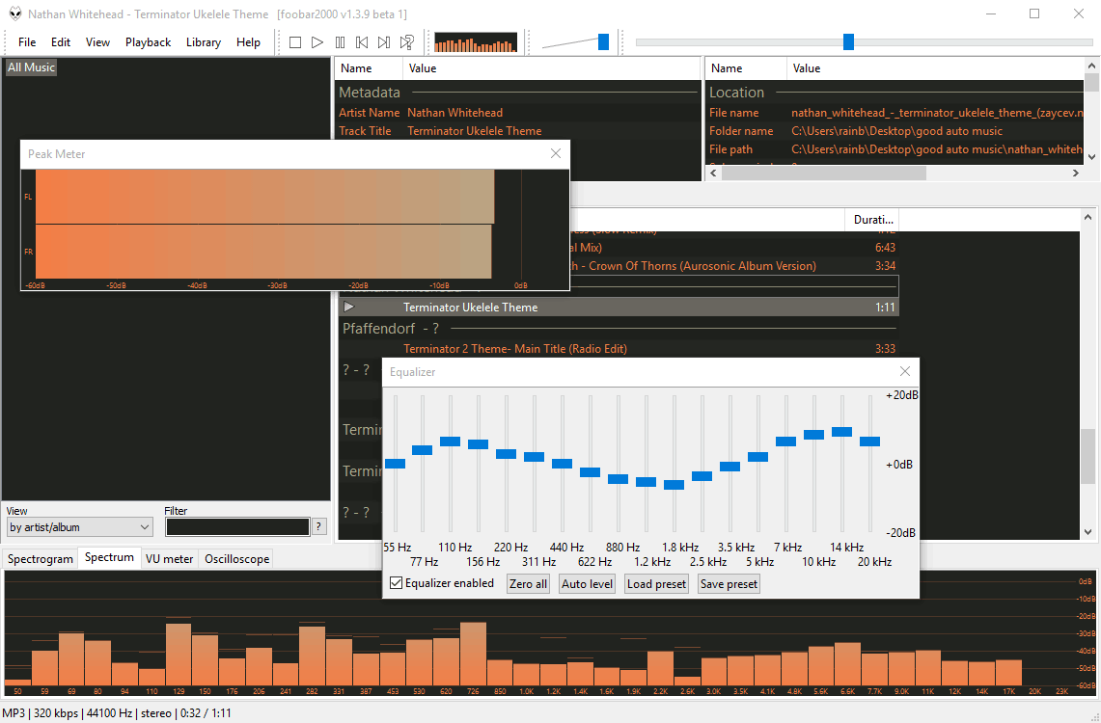Open the File menu
This screenshot has height=723, width=1101.
[27, 42]
